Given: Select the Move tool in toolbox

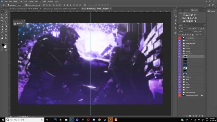Looking at the screenshot, I should pyautogui.click(x=2, y=12).
